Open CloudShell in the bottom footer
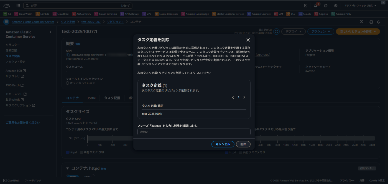This screenshot has height=184, width=388. [x=11, y=180]
